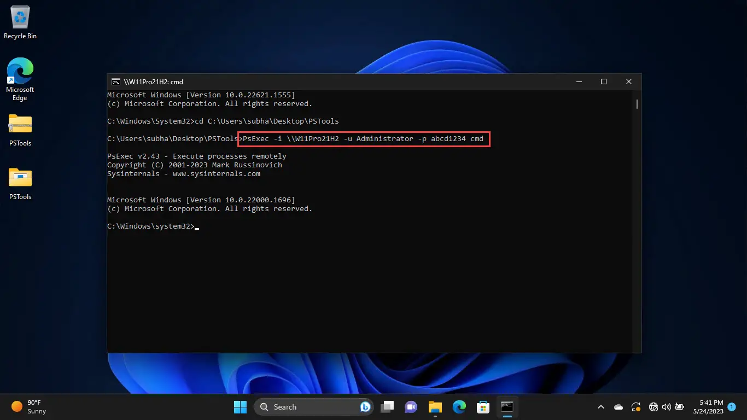
Task: Select the Command Prompt taskbar icon
Action: pos(507,407)
